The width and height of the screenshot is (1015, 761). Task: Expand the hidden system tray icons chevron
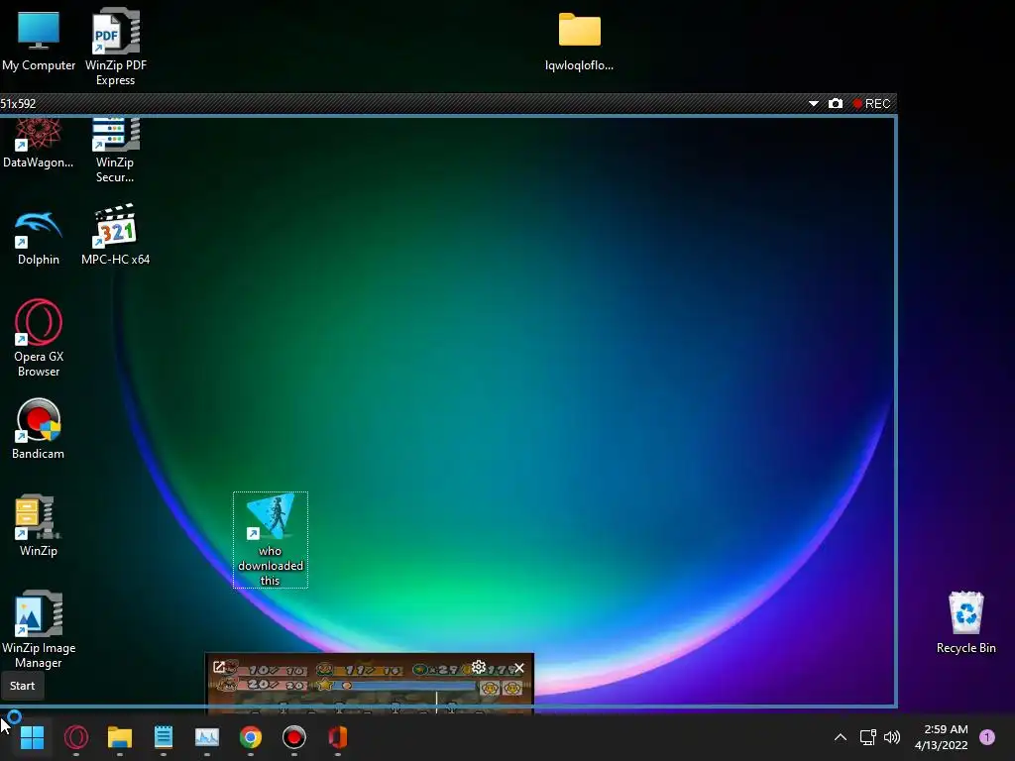coord(841,737)
